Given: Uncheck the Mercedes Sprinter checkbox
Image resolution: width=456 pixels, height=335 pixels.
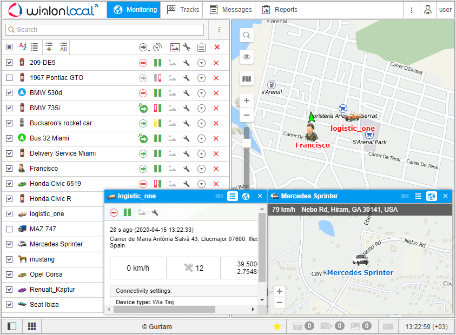Looking at the screenshot, I should click(9, 244).
